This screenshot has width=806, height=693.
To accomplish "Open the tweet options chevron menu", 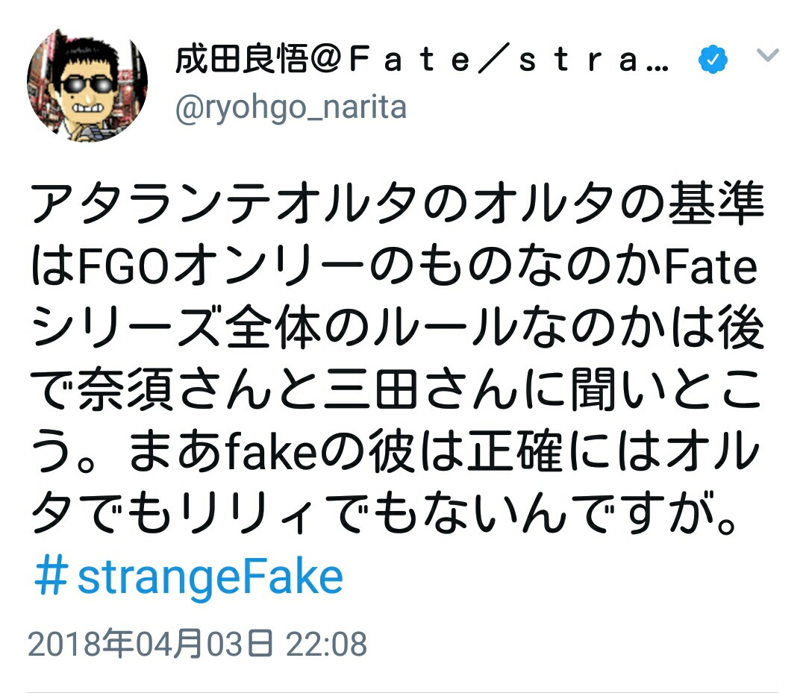I will click(x=768, y=55).
